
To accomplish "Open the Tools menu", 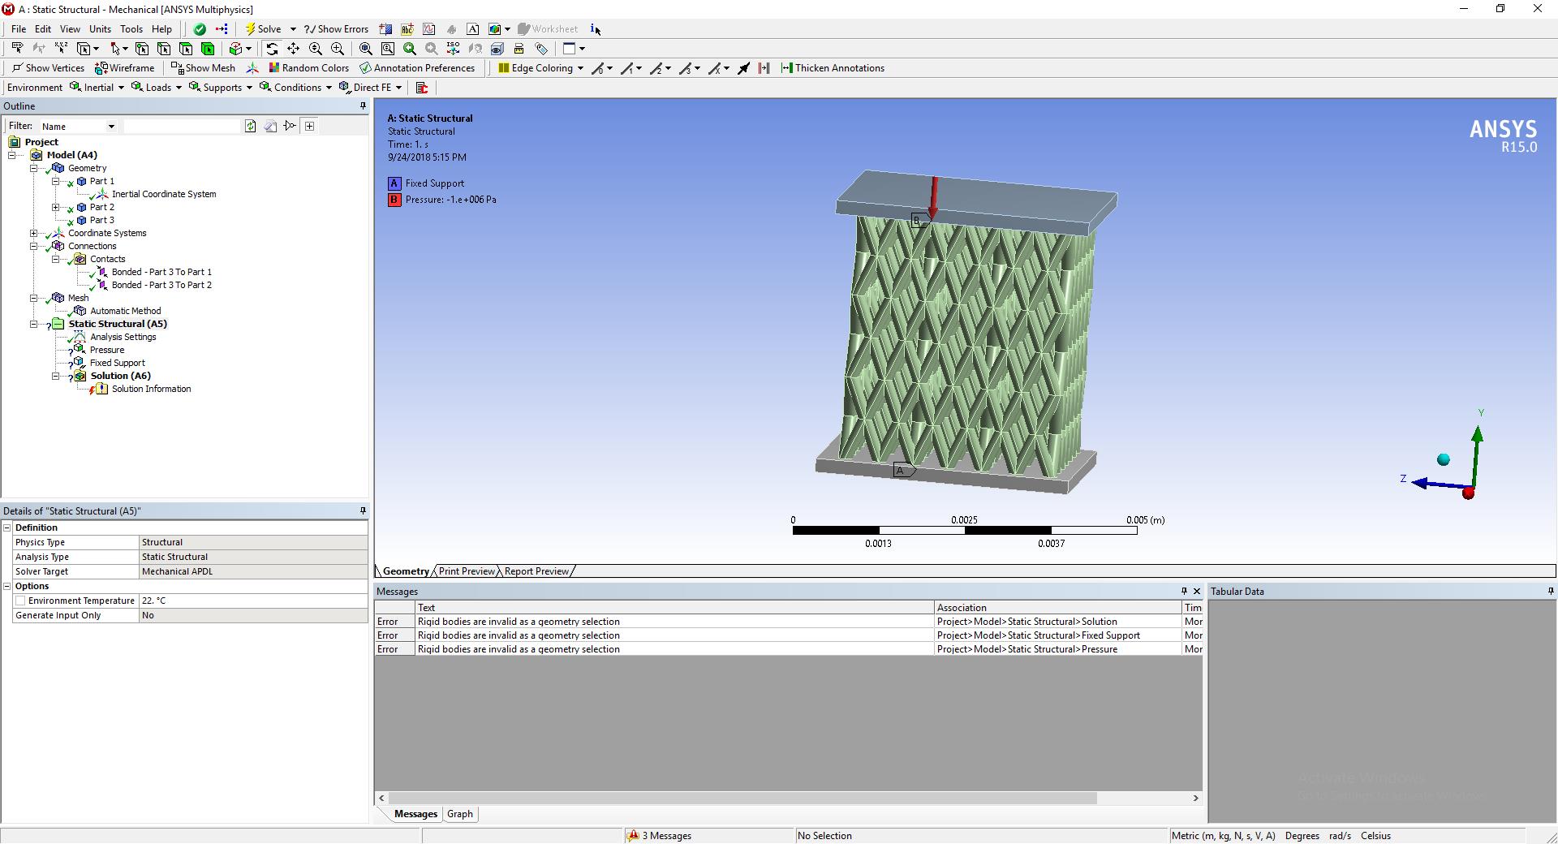I will (131, 29).
